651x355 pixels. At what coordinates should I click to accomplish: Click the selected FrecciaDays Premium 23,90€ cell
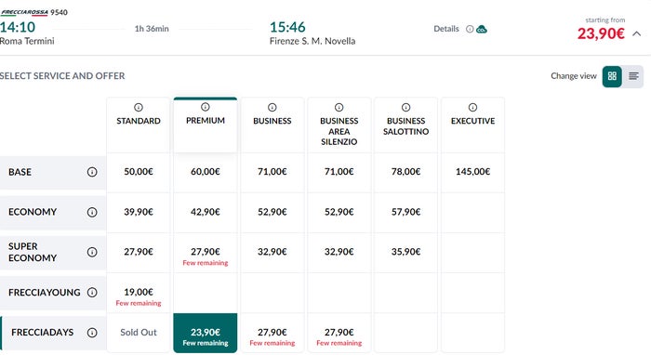point(206,333)
